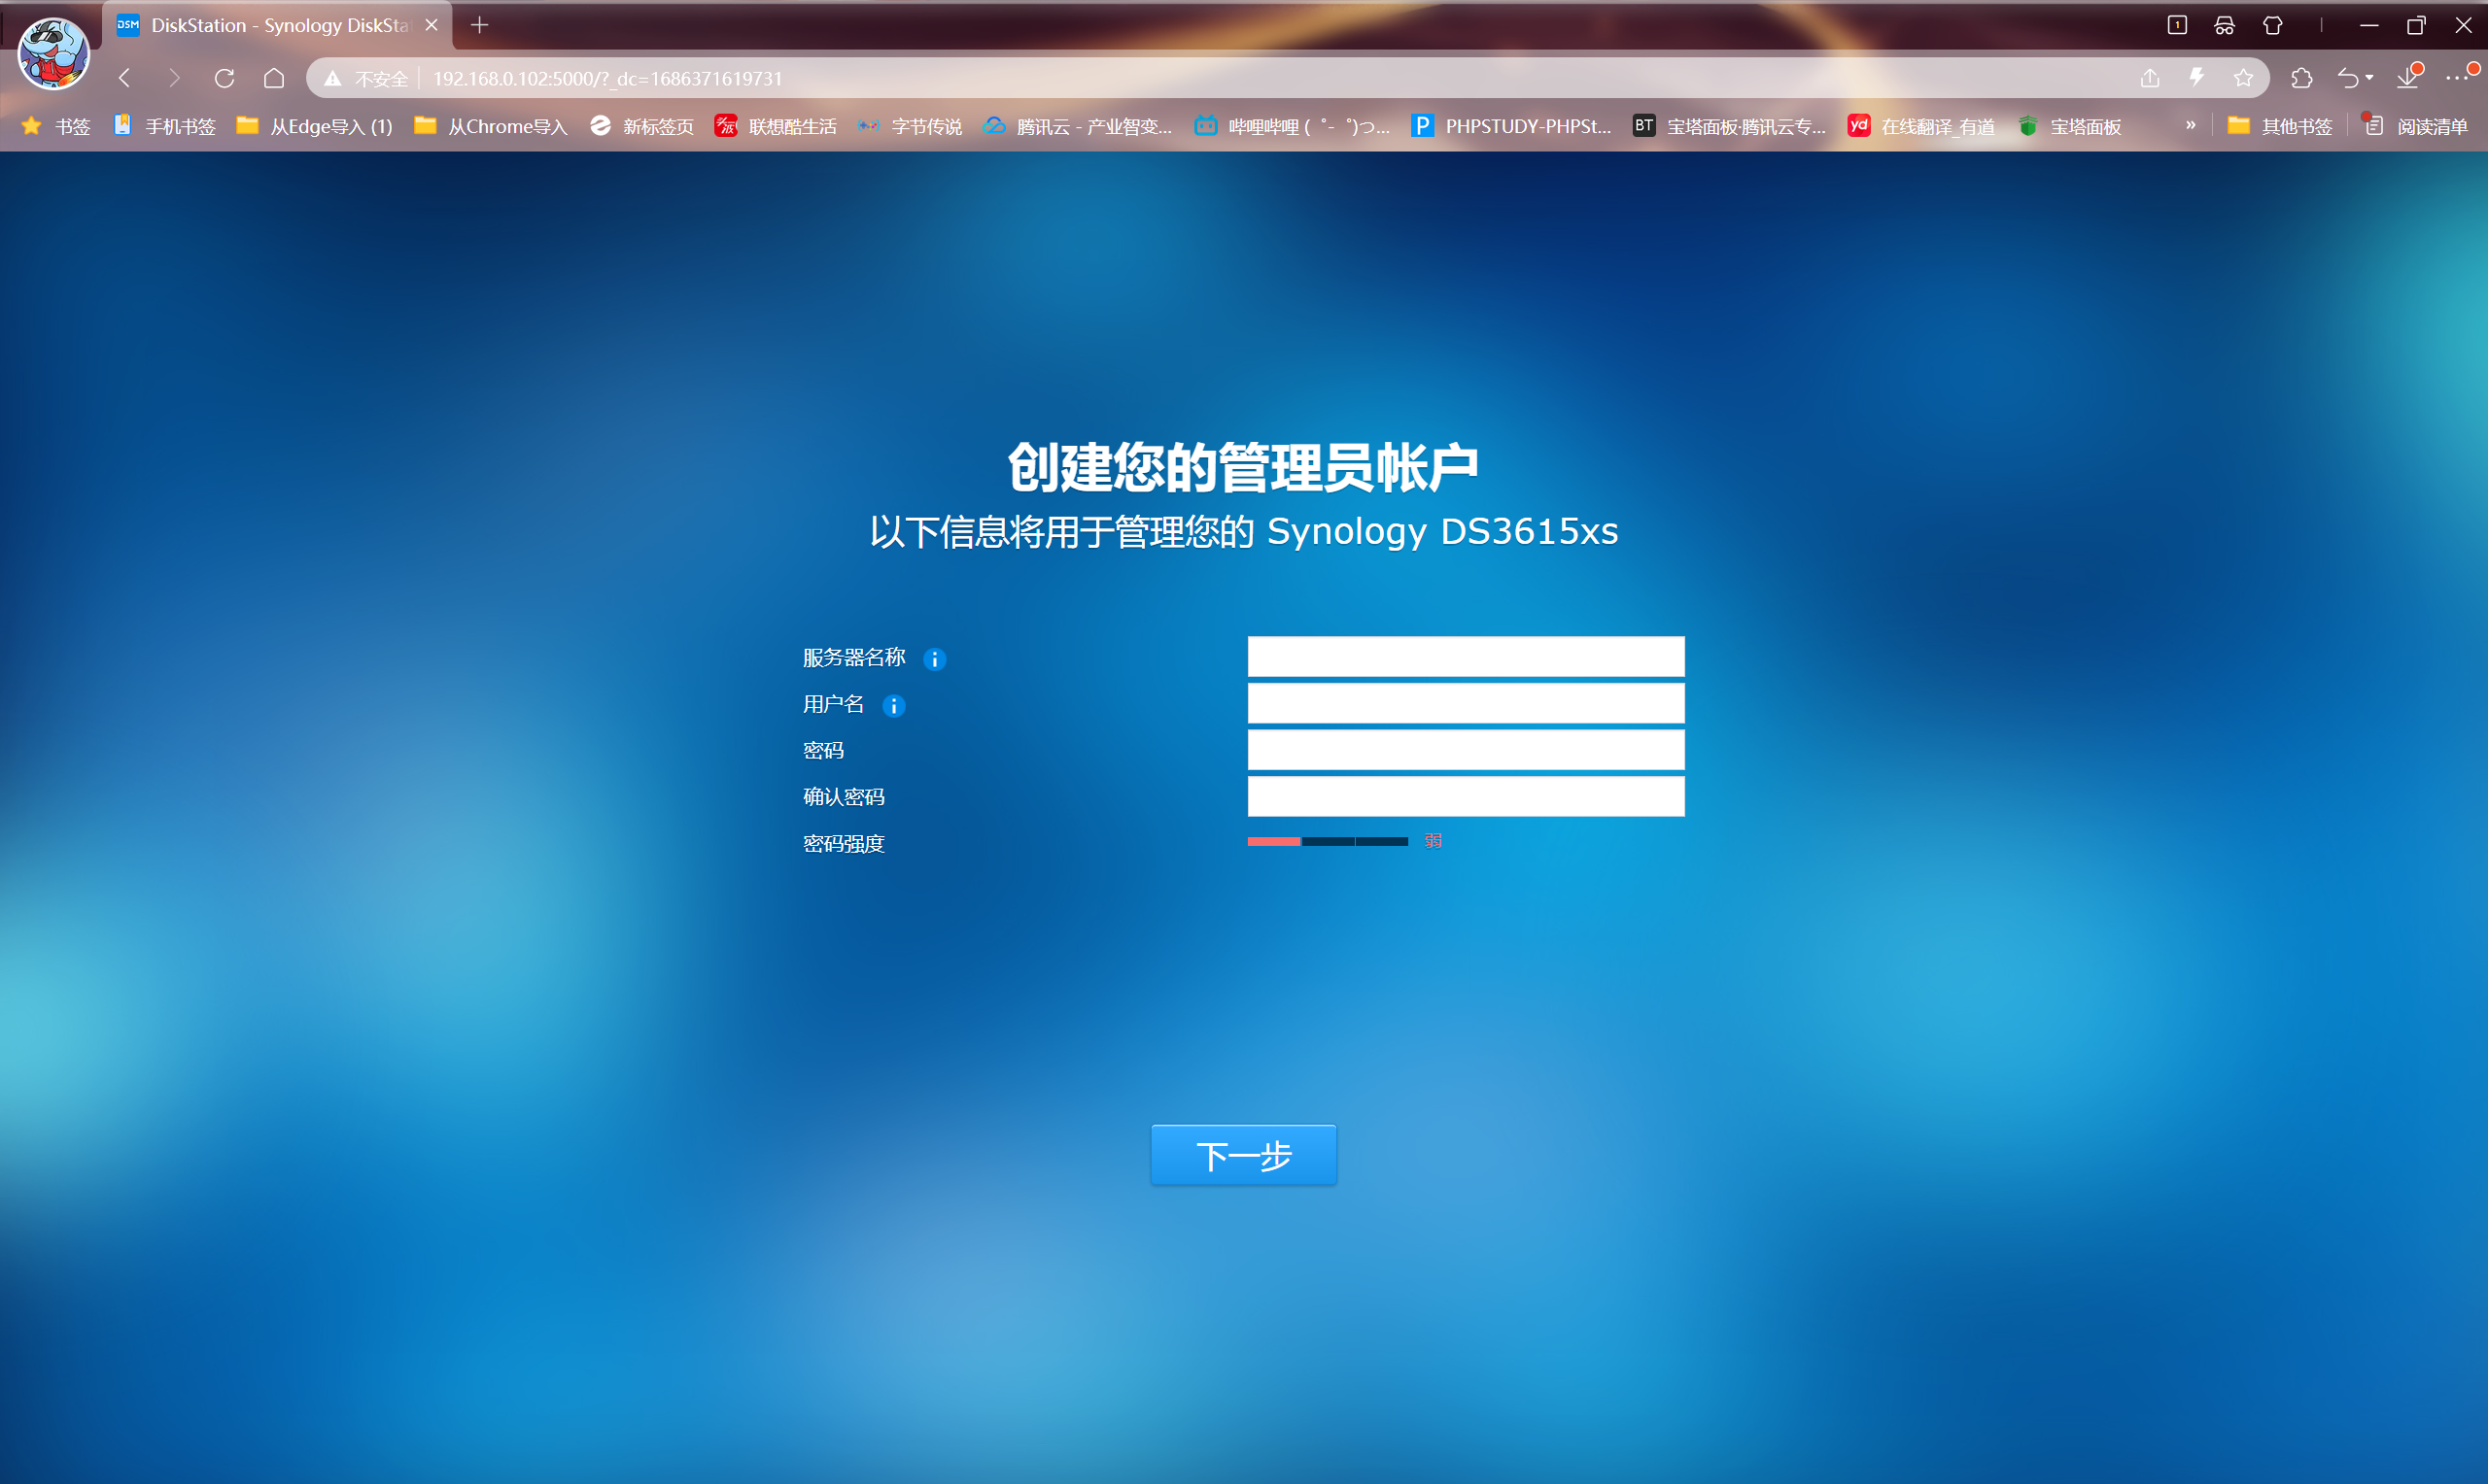Open the PHPSTUDY-PHPSt... bookmark
This screenshot has height=1484, width=2488.
tap(1510, 126)
